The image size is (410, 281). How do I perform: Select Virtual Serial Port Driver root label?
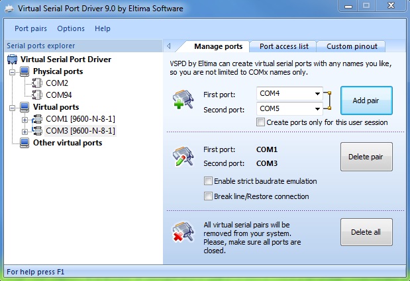[x=66, y=60]
